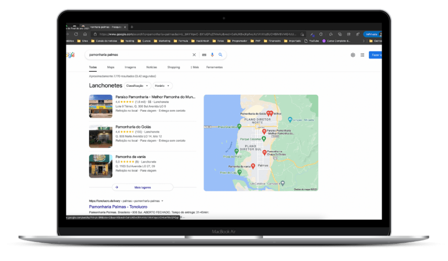Open a new browser tab with plus
448x261 pixels.
click(x=132, y=27)
